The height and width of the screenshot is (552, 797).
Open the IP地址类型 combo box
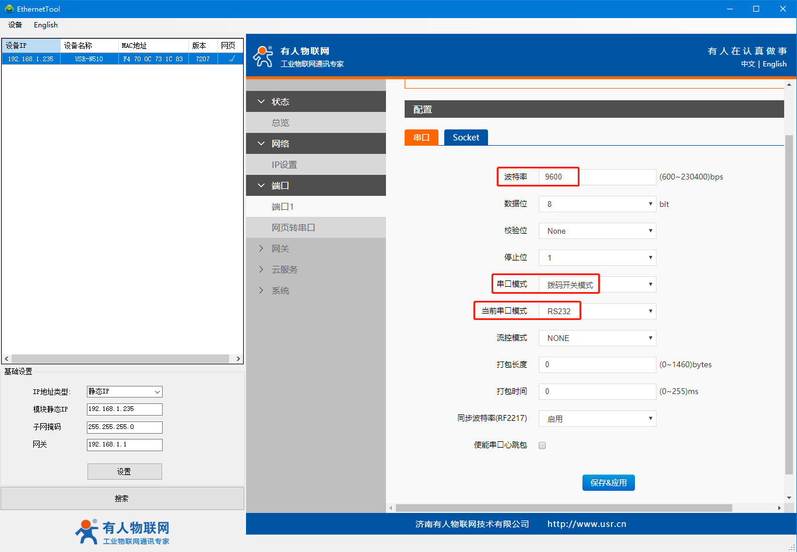click(124, 392)
